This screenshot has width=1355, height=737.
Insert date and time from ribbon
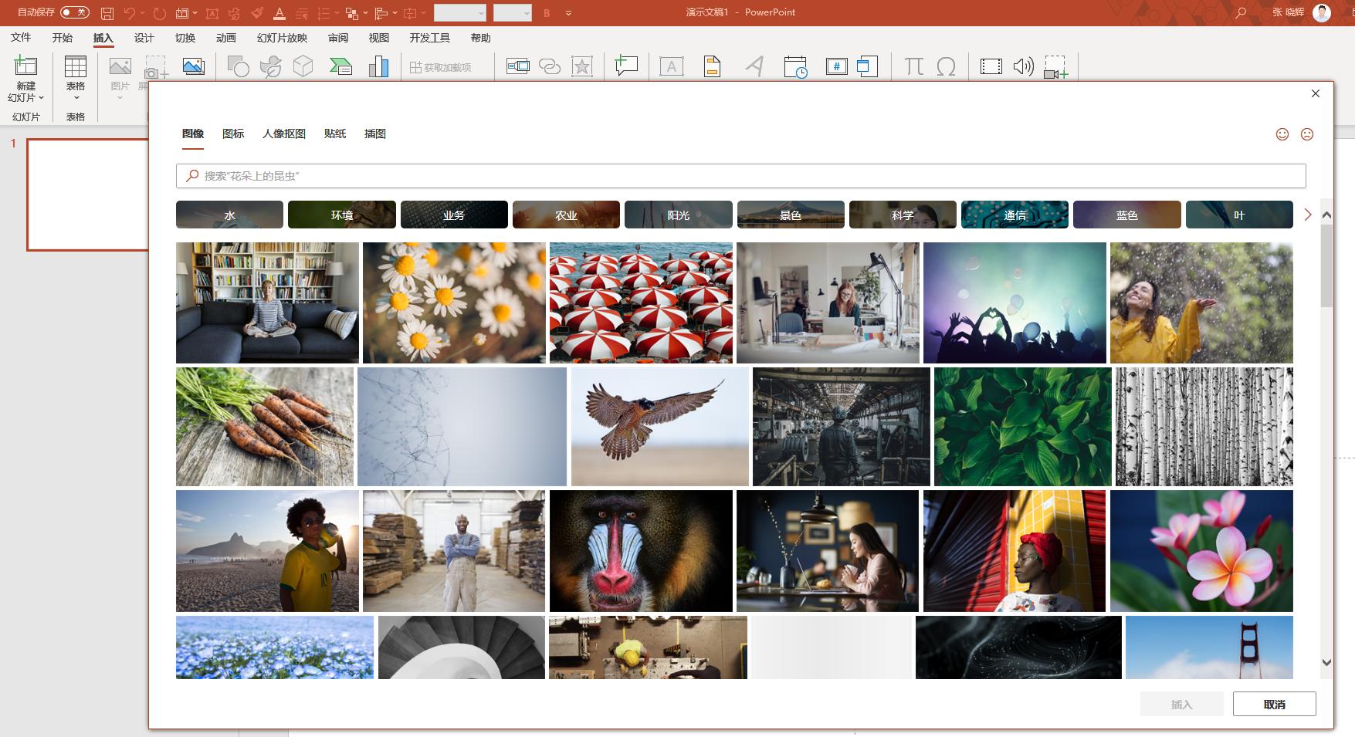[x=794, y=67]
